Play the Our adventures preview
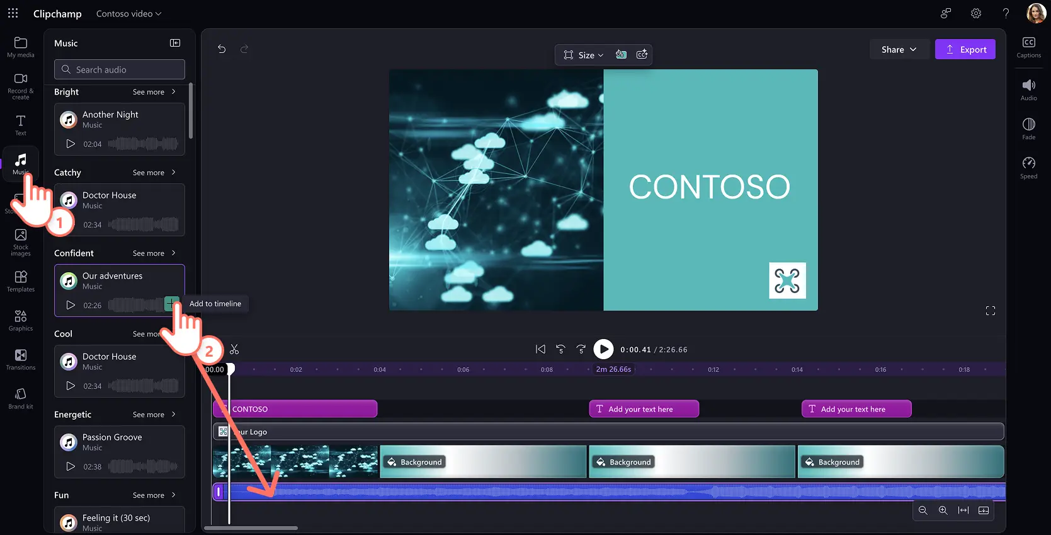This screenshot has width=1051, height=535. tap(71, 305)
